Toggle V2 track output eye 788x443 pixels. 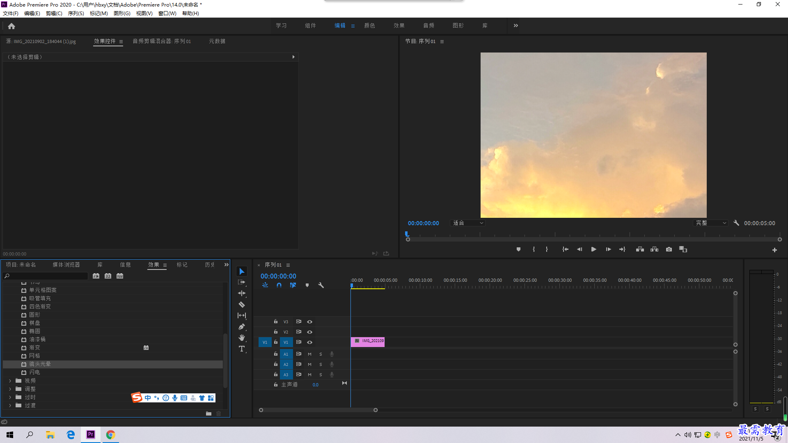(x=310, y=332)
